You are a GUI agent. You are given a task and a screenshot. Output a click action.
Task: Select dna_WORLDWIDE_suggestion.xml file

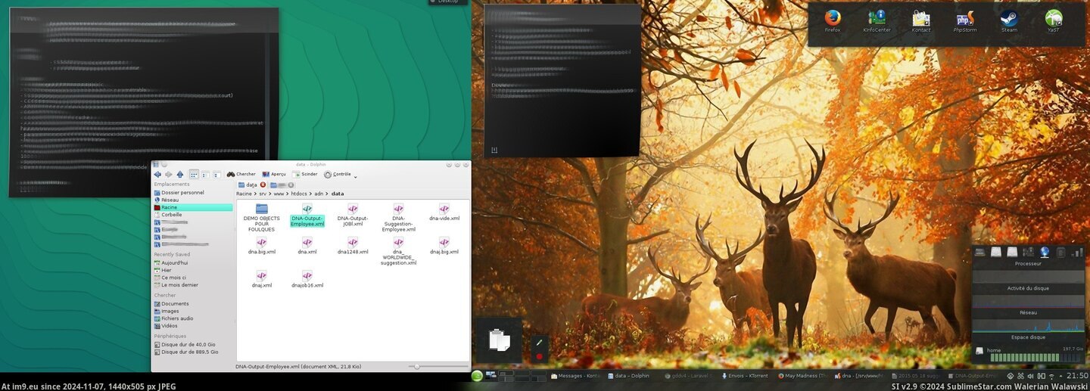[398, 251]
